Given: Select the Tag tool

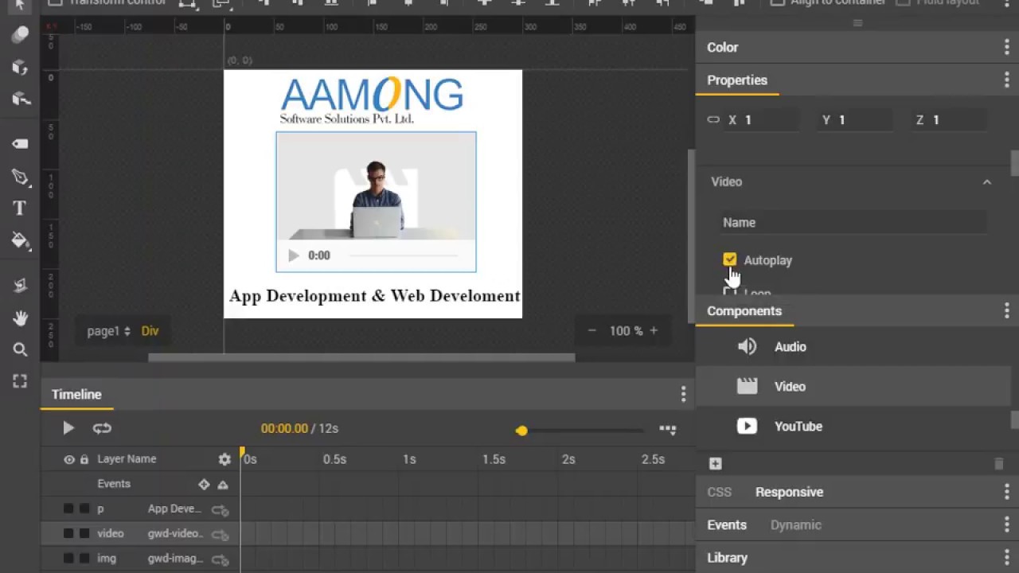Looking at the screenshot, I should tap(20, 144).
